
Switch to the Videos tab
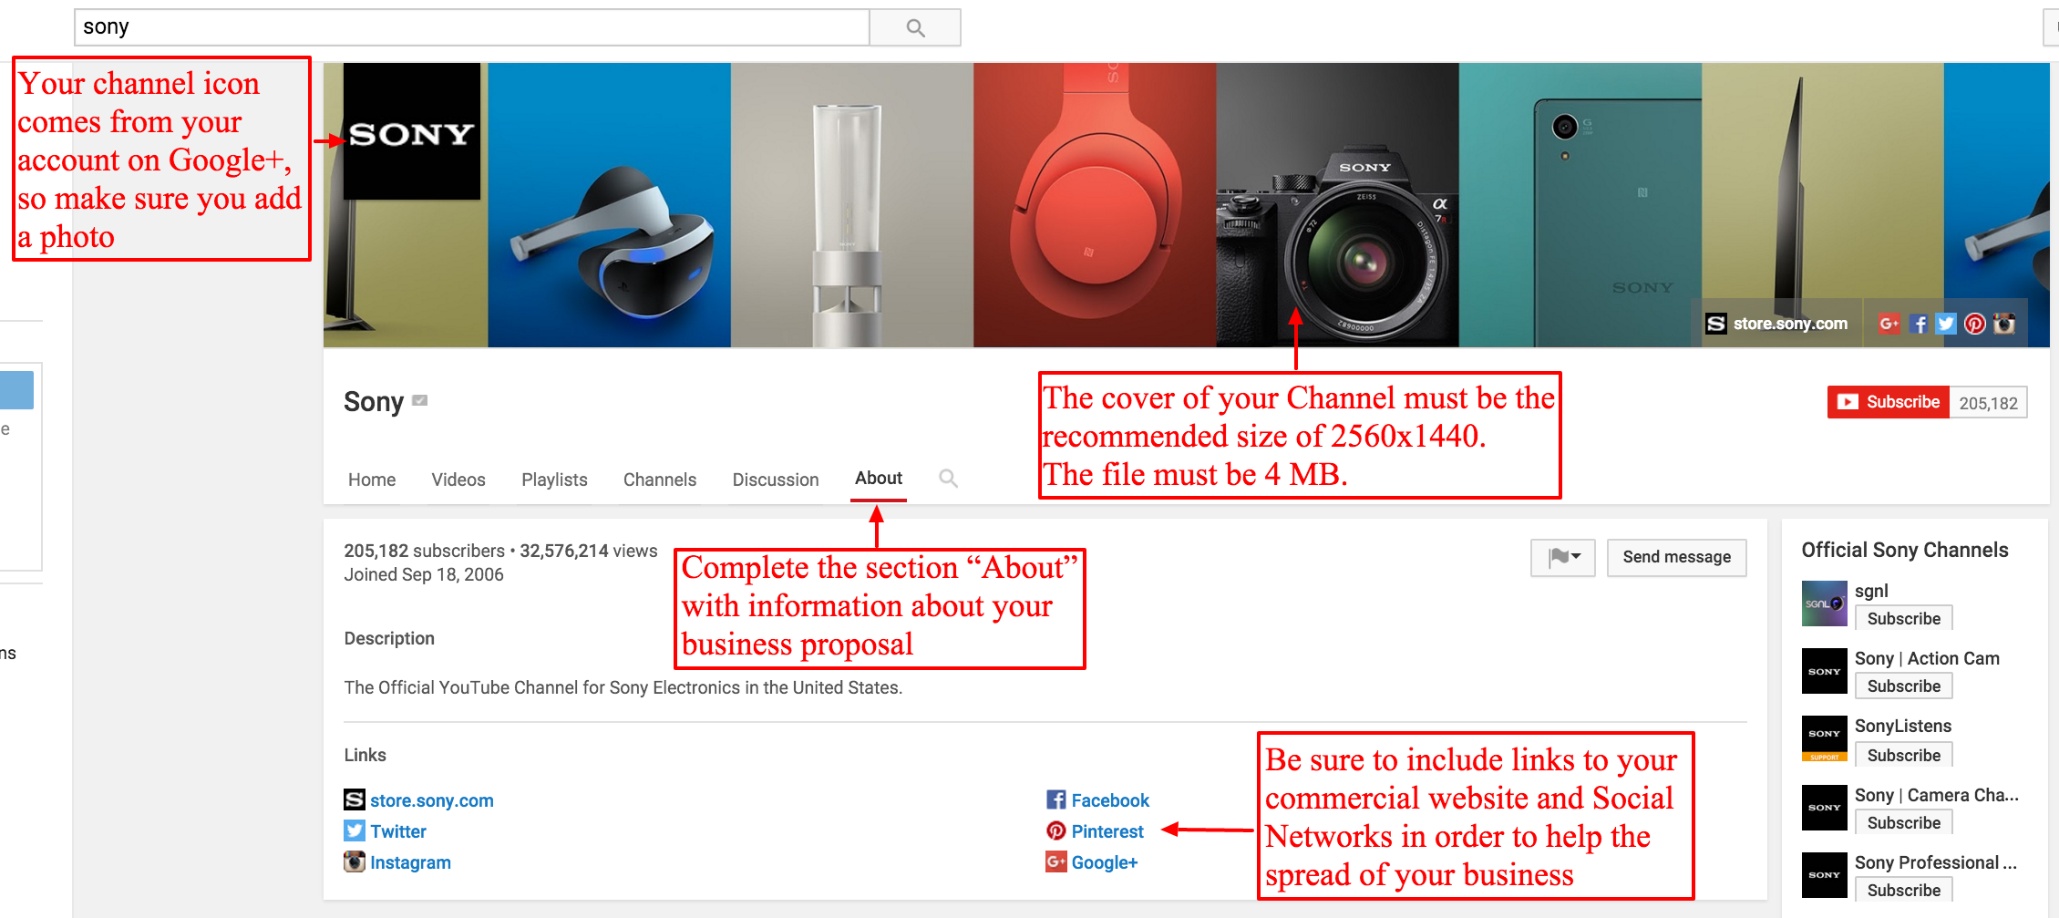point(458,480)
